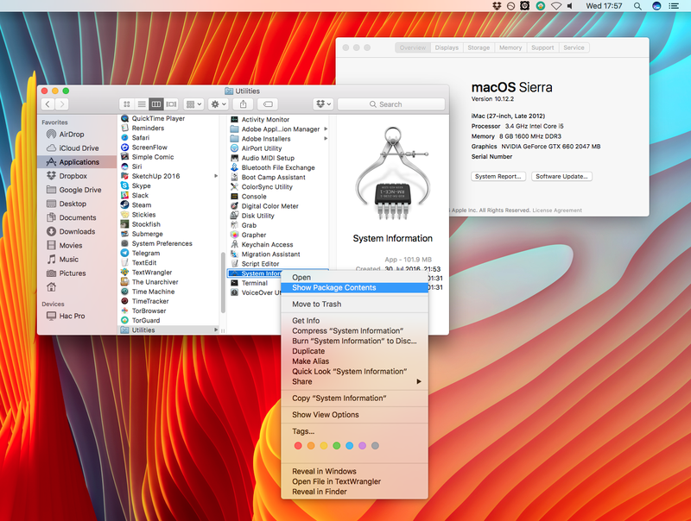This screenshot has height=521, width=691.
Task: Go forward in the Finder window
Action: click(x=62, y=104)
